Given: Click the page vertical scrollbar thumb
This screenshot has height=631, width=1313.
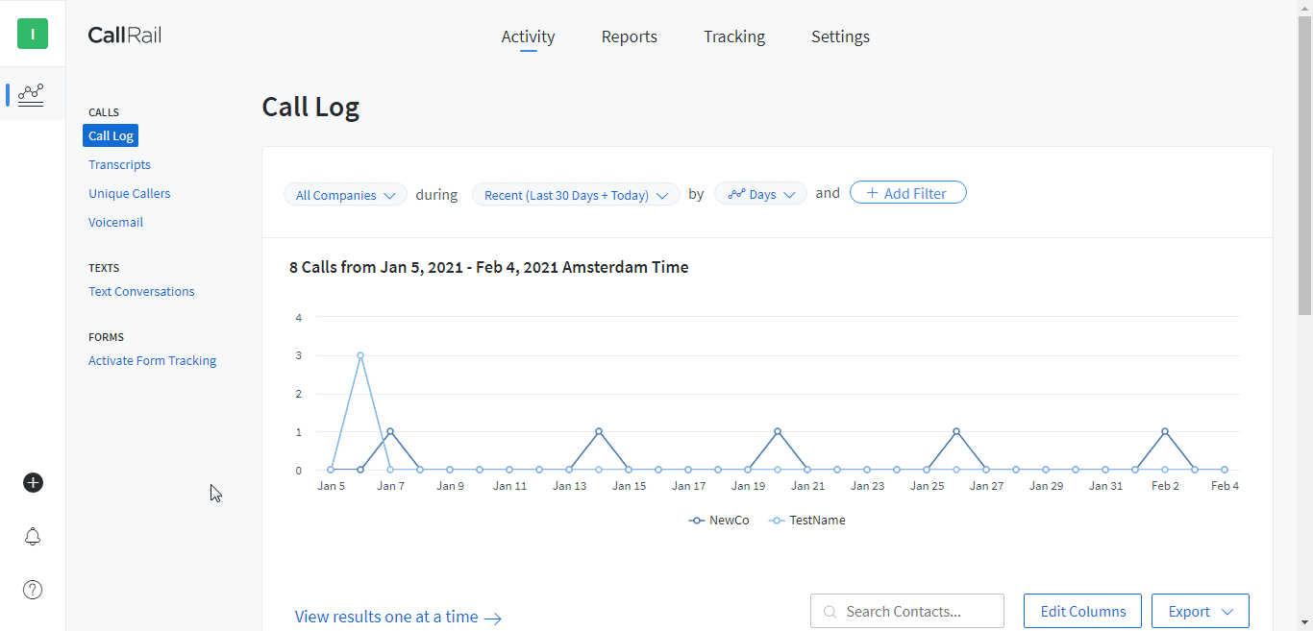Looking at the screenshot, I should click(x=1304, y=165).
